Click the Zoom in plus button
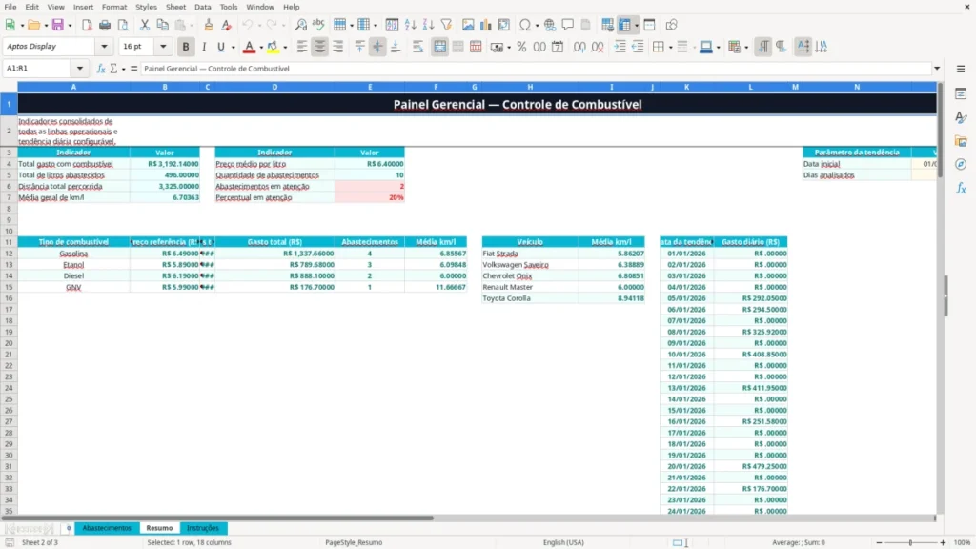The height and width of the screenshot is (549, 976). pyautogui.click(x=943, y=542)
